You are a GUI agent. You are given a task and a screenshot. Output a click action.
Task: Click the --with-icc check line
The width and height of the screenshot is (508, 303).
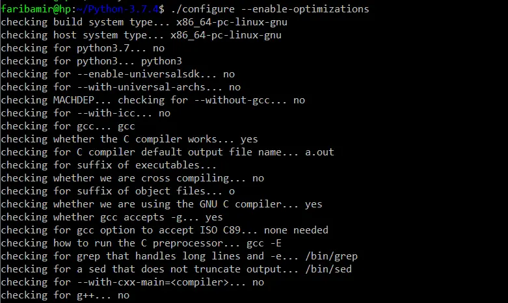pos(85,113)
